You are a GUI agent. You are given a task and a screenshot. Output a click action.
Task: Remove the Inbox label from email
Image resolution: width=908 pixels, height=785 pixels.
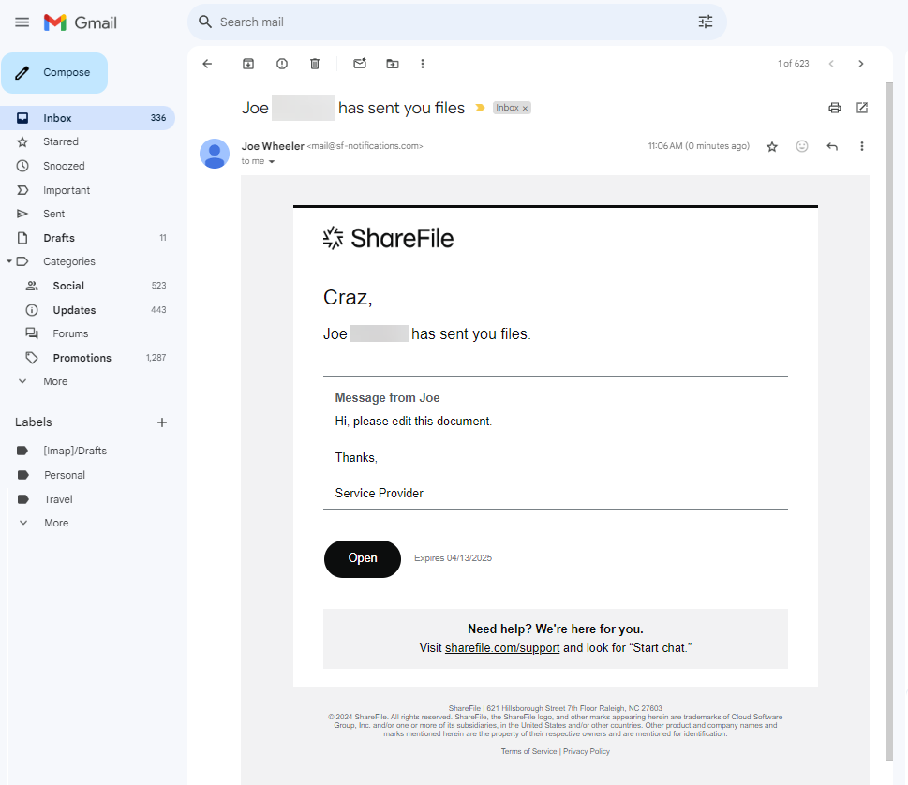pyautogui.click(x=526, y=109)
